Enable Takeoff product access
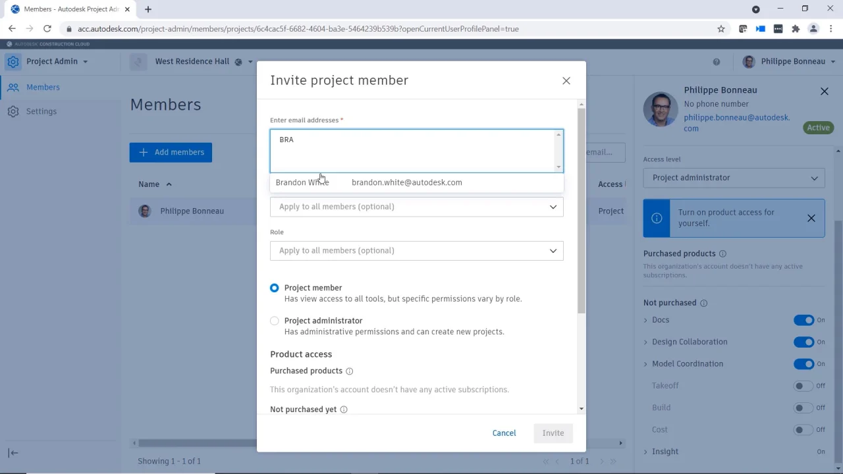 click(803, 386)
